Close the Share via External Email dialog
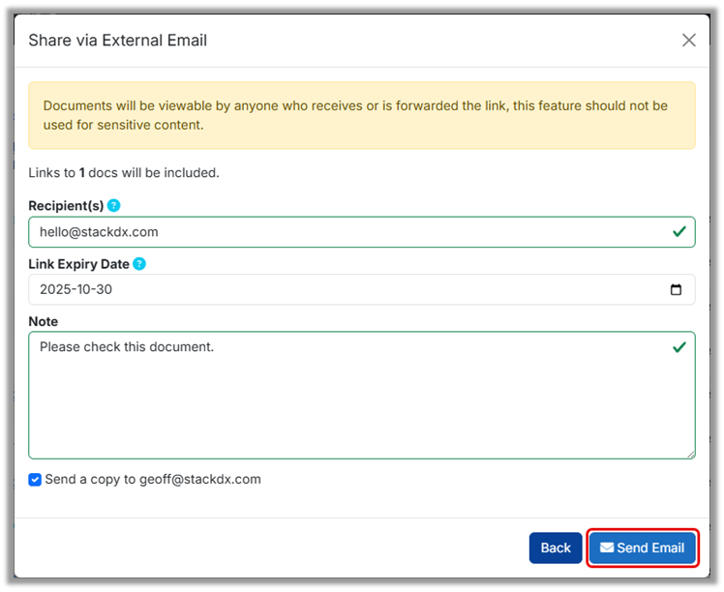Image resolution: width=724 pixels, height=592 pixels. [688, 40]
